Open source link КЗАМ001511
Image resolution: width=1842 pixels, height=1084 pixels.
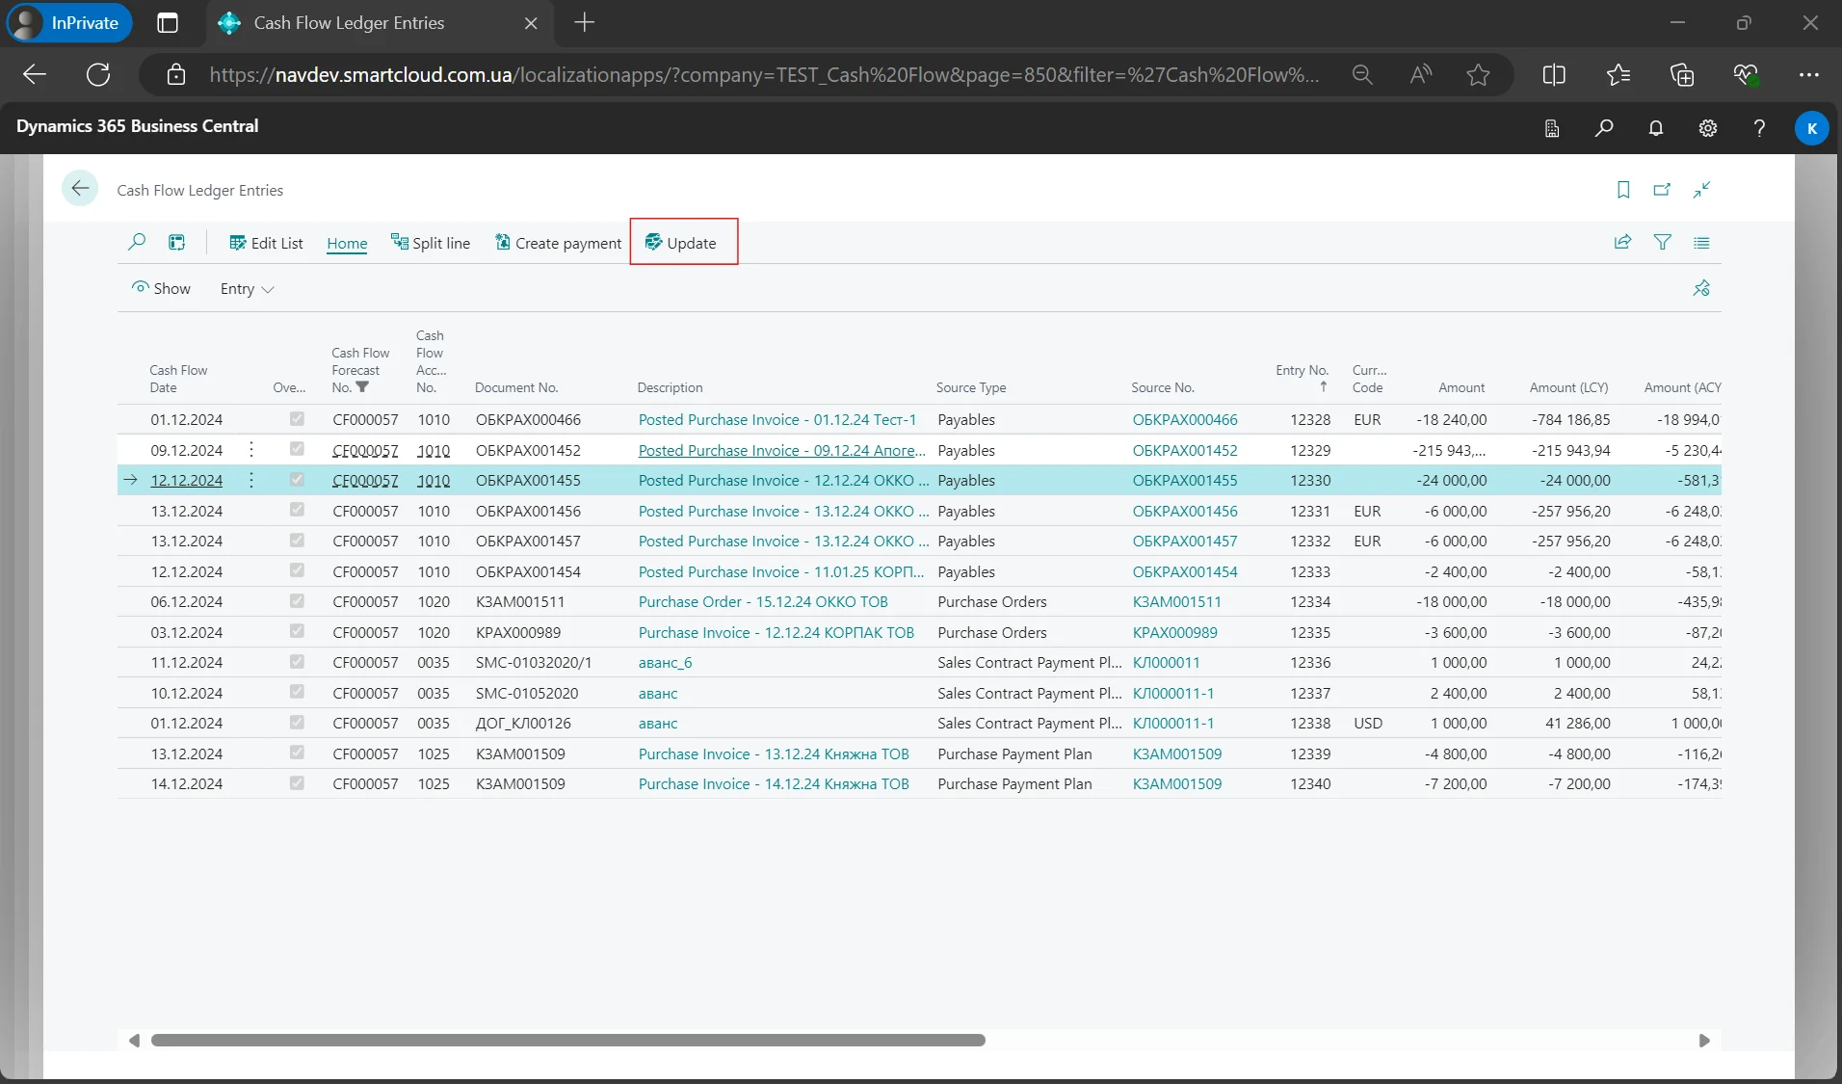(x=1176, y=601)
